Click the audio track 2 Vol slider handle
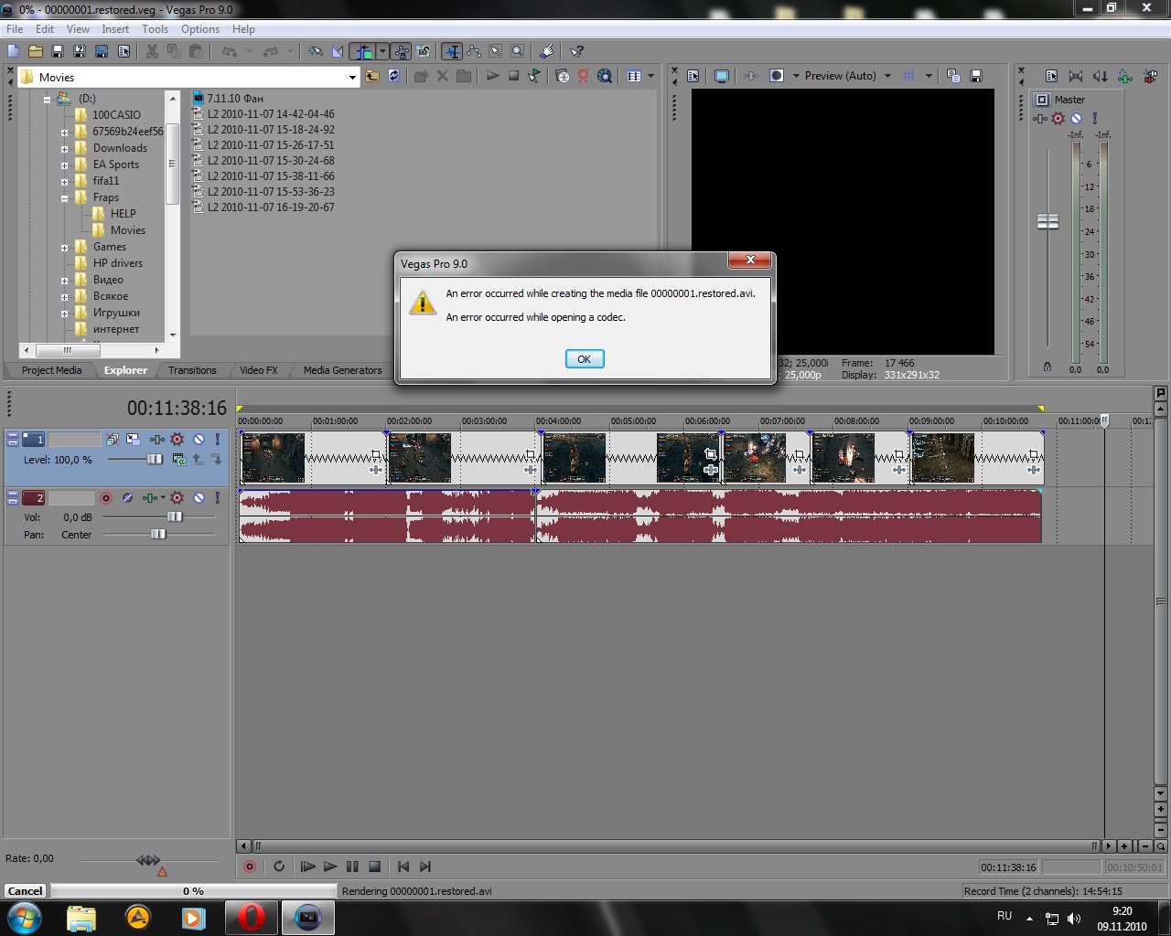This screenshot has width=1171, height=936. (175, 517)
